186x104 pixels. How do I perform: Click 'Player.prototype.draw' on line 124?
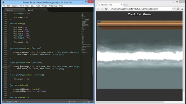[19, 62]
